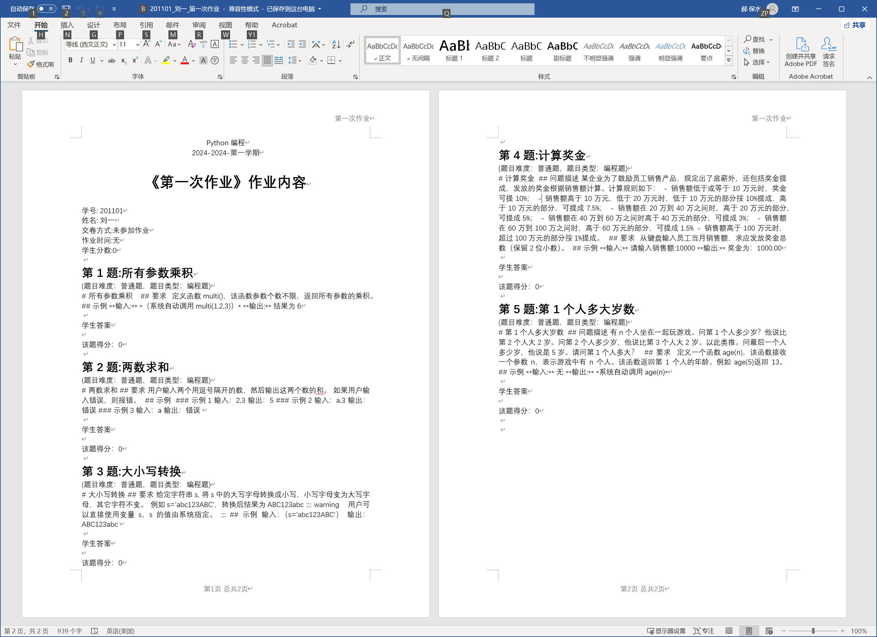
Task: Apply strikethrough formatting
Action: [x=112, y=60]
